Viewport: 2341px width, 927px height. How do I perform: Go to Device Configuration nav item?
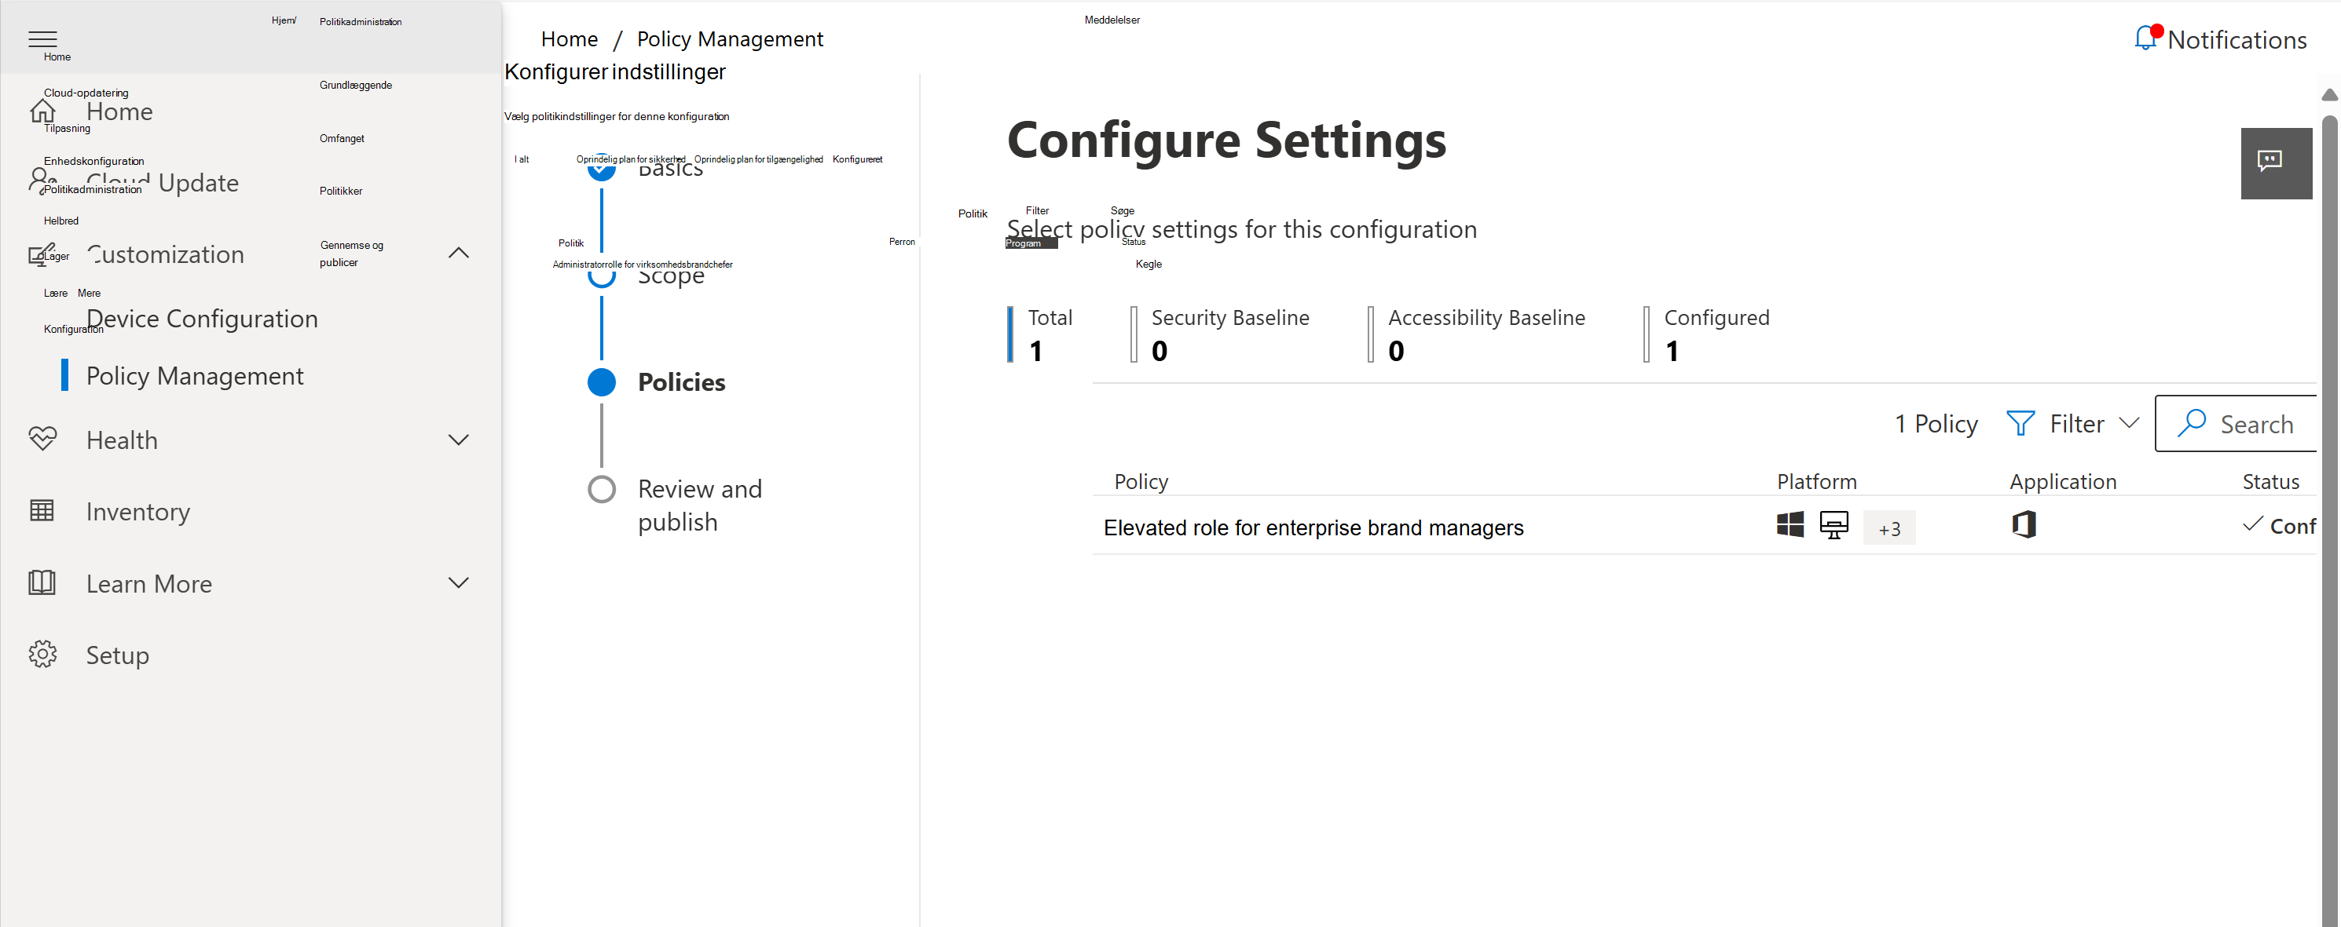click(202, 319)
